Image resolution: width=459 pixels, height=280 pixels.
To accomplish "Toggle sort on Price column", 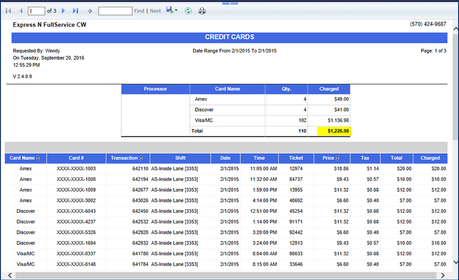I will click(337, 158).
